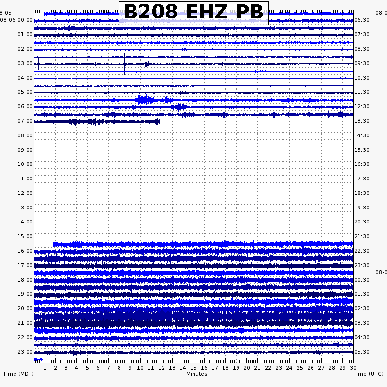387x387 pixels.
Task: Select the 05:00 MDT row label
Action: click(x=25, y=92)
